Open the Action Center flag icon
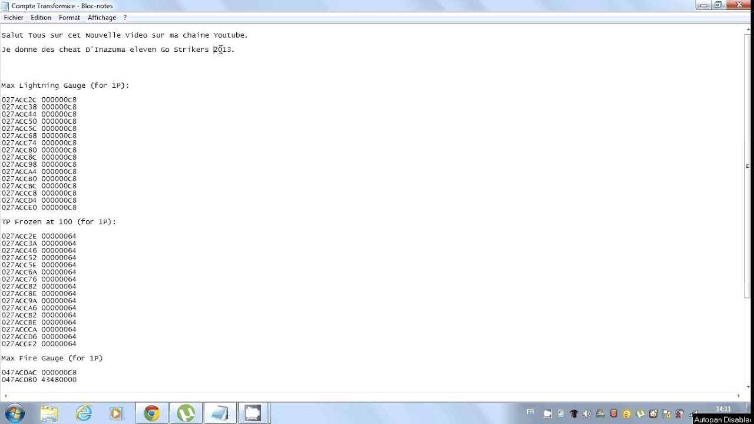The width and height of the screenshot is (754, 424). click(667, 413)
